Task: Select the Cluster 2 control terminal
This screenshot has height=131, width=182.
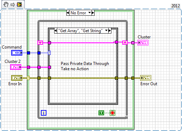Action: [x=16, y=67]
